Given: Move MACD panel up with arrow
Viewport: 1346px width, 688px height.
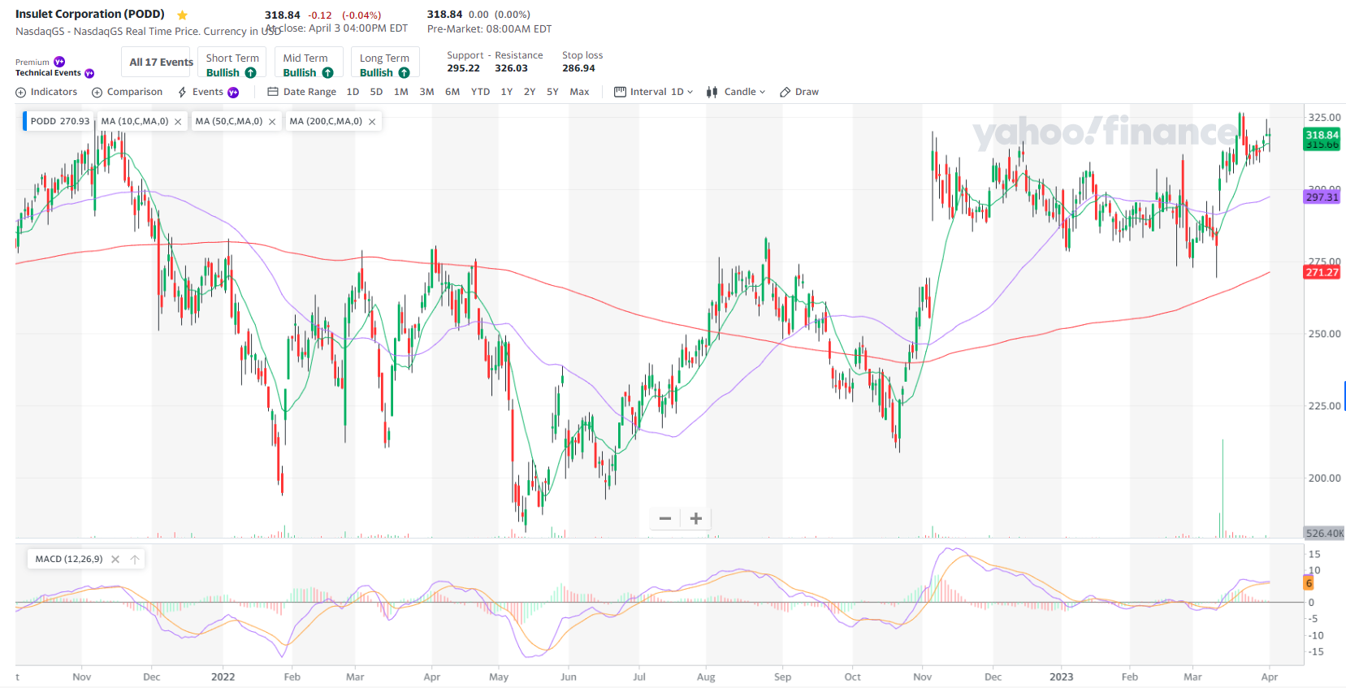Looking at the screenshot, I should point(135,559).
